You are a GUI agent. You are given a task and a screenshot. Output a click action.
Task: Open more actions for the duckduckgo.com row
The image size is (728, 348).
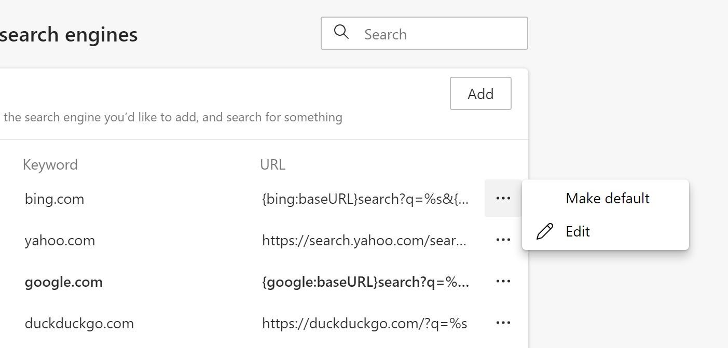pos(503,323)
